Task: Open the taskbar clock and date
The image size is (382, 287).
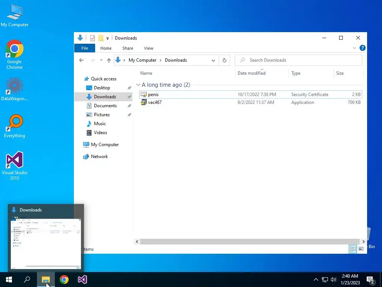Action: pyautogui.click(x=350, y=280)
